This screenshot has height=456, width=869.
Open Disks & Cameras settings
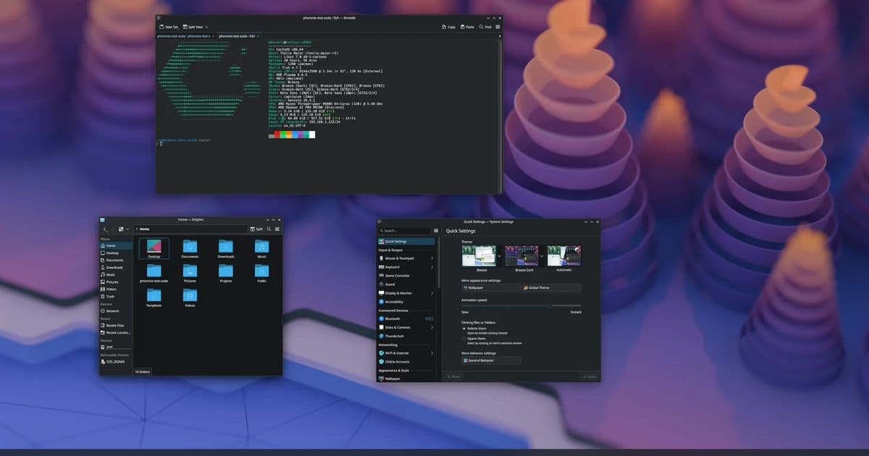coord(406,327)
